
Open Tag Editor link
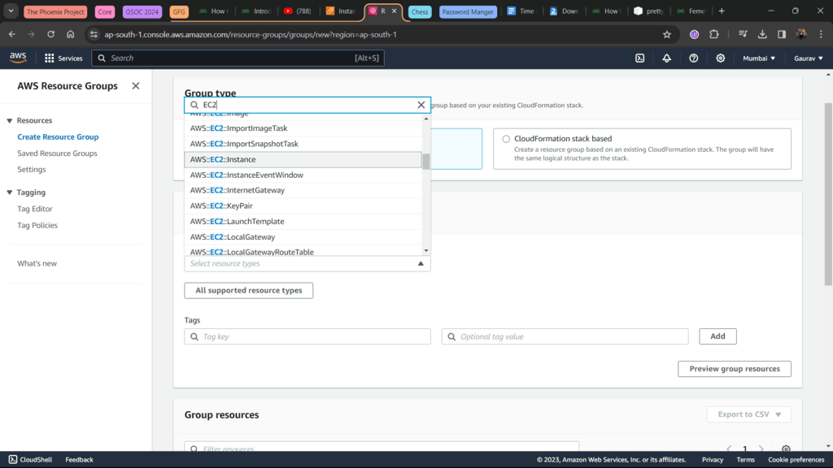(x=34, y=209)
